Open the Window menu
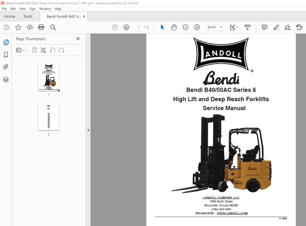This screenshot has height=226, width=306. [x=45, y=9]
